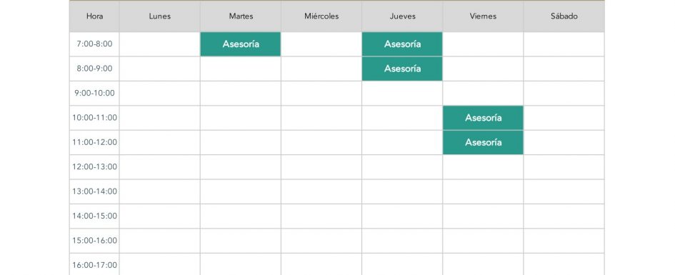Image resolution: width=675 pixels, height=275 pixels.
Task: Select the empty Lunes 7:00-8:00 cell
Action: (x=160, y=44)
